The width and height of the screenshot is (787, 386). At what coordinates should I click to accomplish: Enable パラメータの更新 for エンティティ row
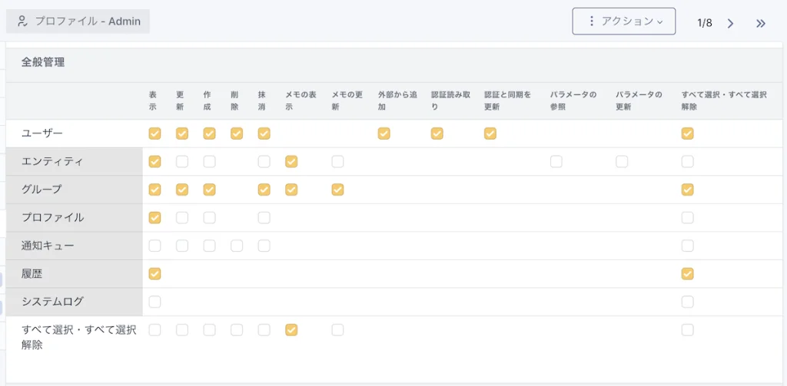tap(622, 161)
